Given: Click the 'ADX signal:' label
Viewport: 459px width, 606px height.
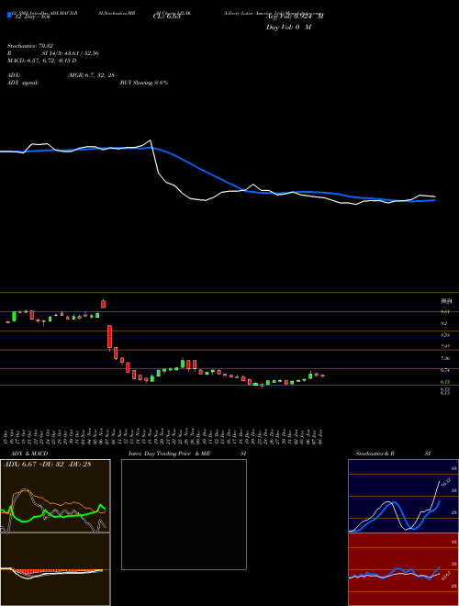Looking at the screenshot, I should 23,83.
